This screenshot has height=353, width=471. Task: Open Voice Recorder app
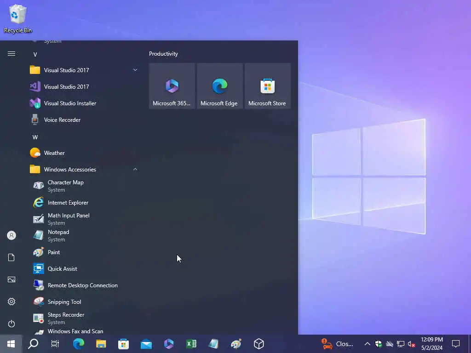click(x=84, y=120)
